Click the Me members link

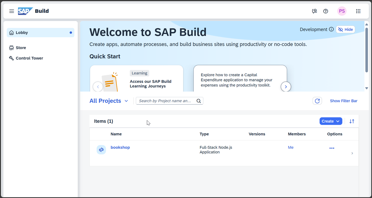point(291,147)
